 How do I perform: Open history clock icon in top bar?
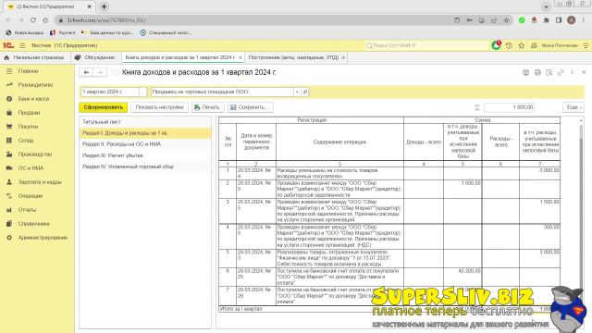click(509, 45)
